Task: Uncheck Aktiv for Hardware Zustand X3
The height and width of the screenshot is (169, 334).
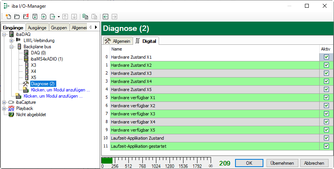Action: (326, 73)
